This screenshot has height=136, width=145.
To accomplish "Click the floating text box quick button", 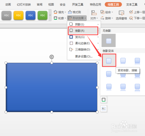I will pos(104,109).
